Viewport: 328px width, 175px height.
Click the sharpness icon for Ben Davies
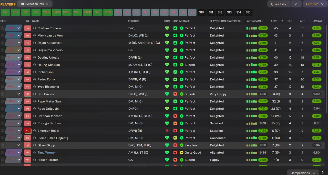point(175,94)
